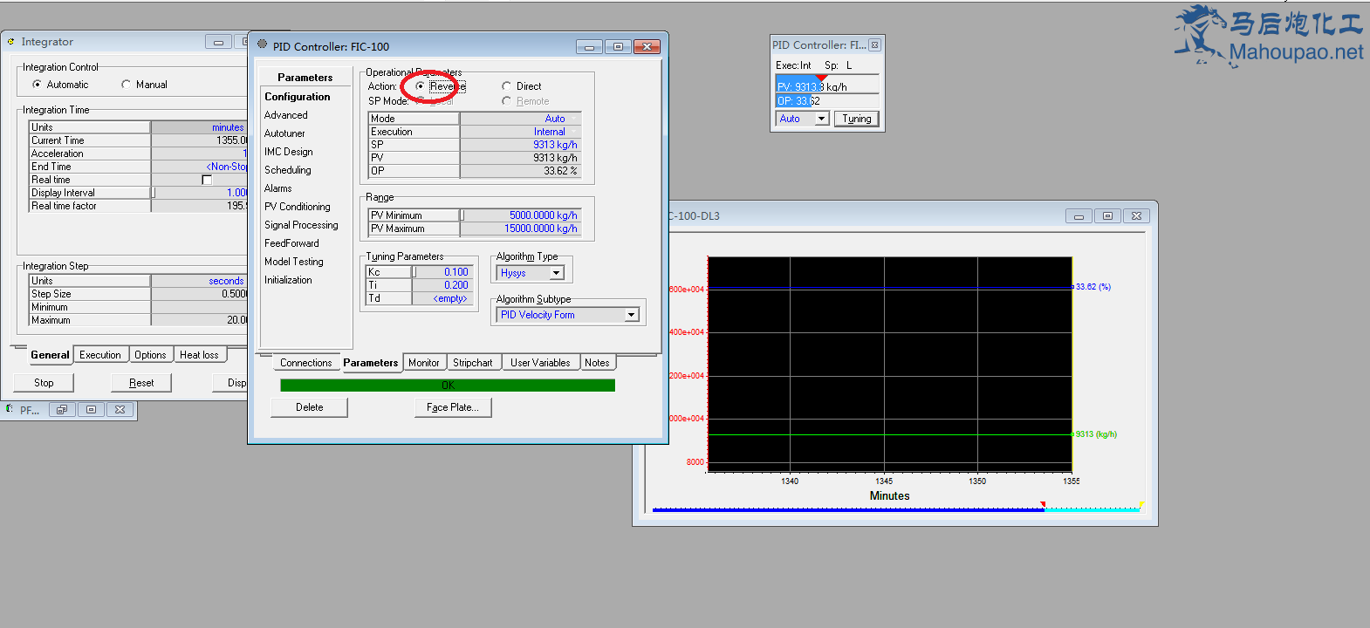This screenshot has width=1370, height=628.
Task: Select Alarms page
Action: (278, 188)
